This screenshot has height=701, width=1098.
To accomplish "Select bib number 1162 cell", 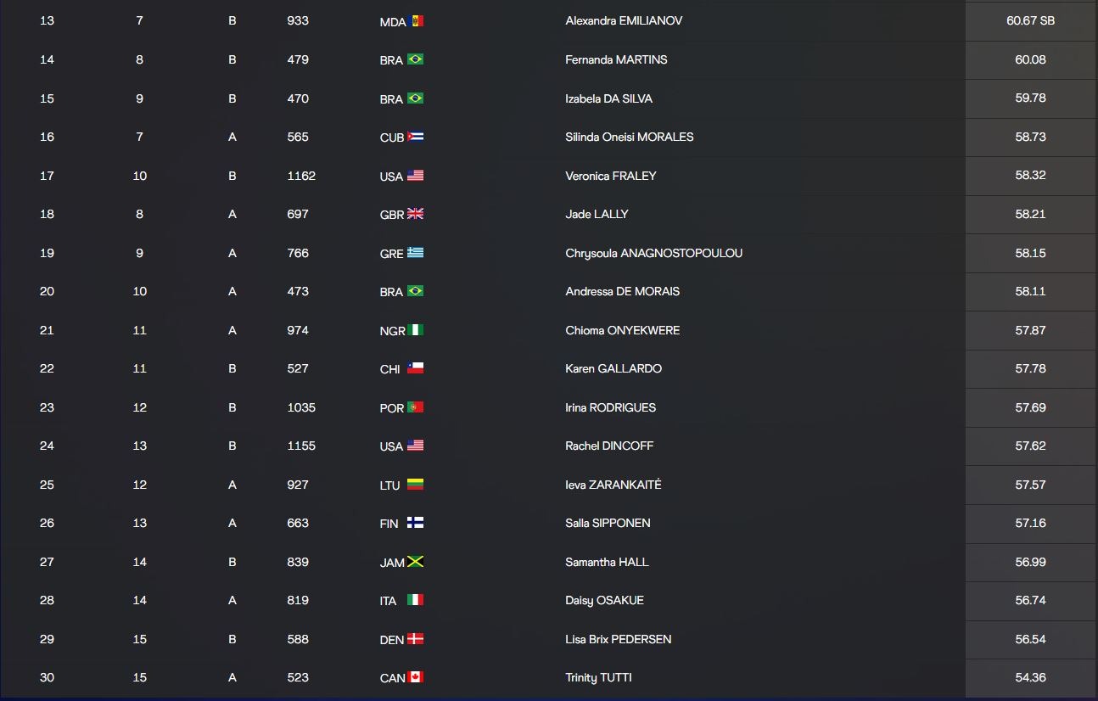I will click(301, 176).
